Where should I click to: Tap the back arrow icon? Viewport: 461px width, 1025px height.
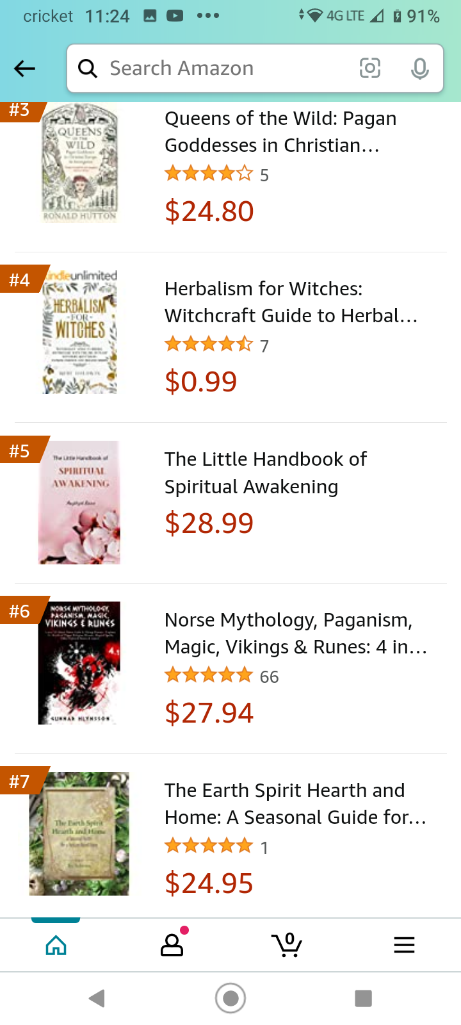pos(24,69)
